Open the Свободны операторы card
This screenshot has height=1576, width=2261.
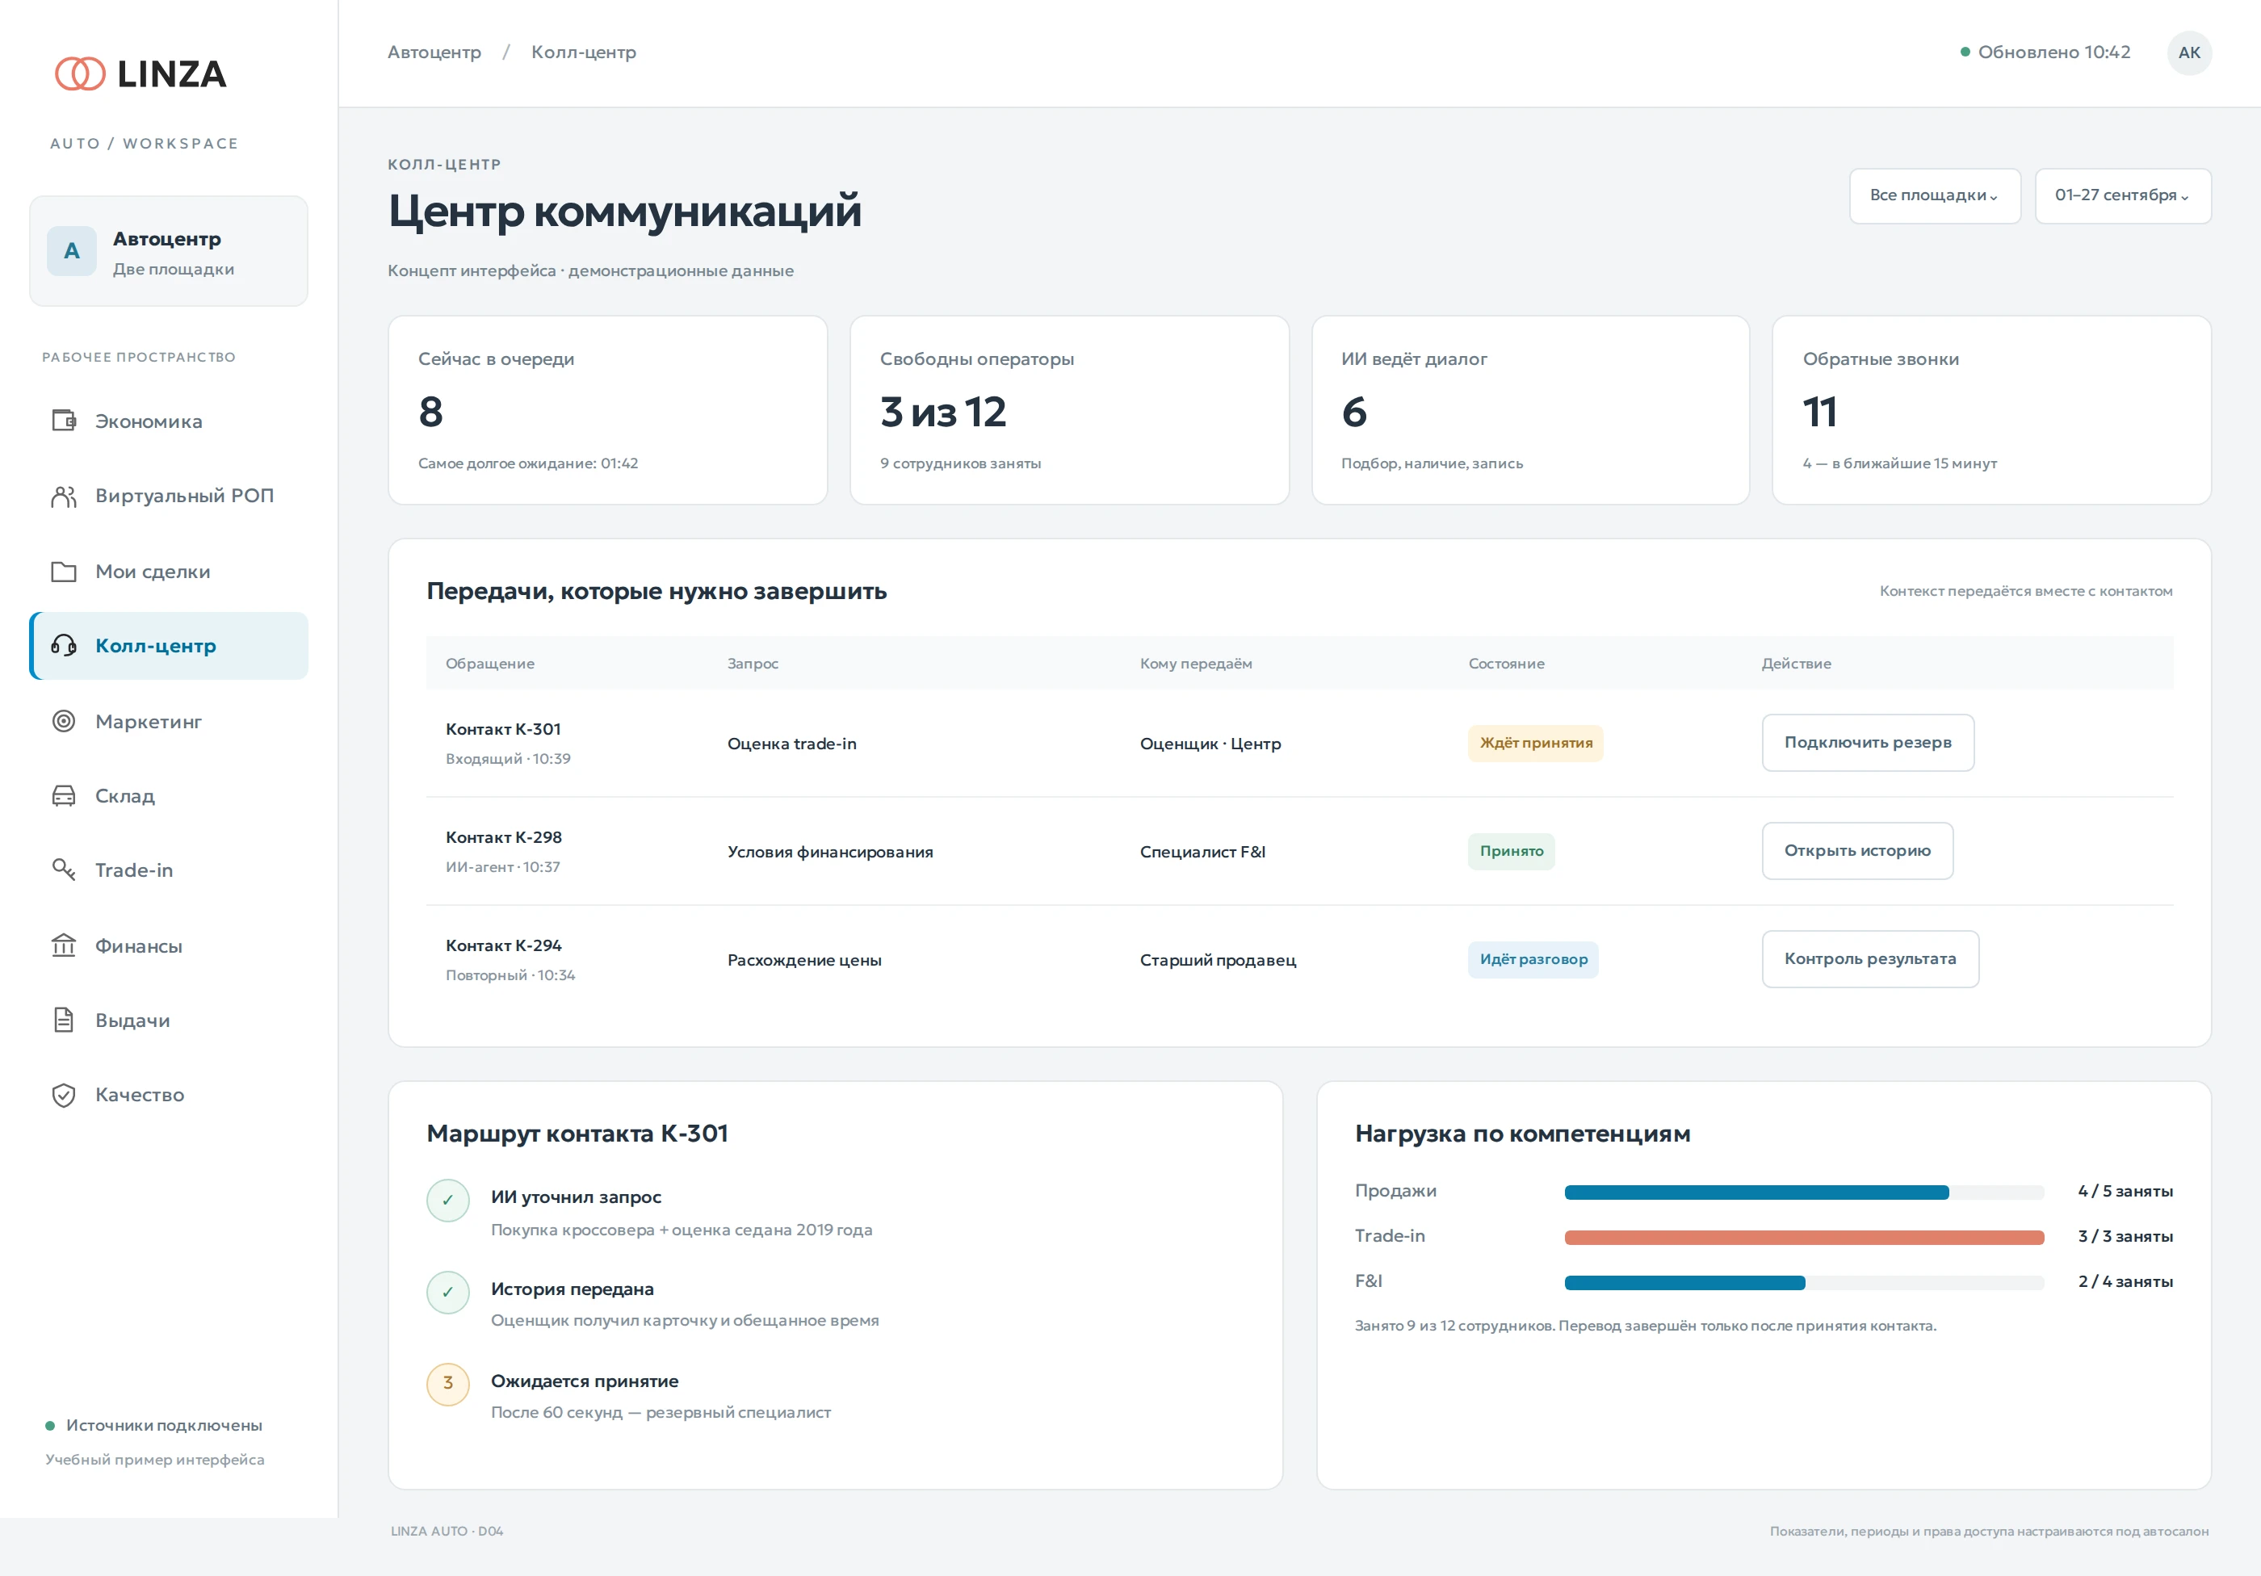point(1069,410)
